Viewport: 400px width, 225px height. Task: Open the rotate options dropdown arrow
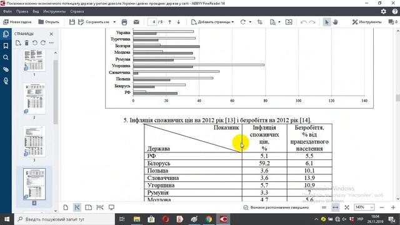pyautogui.click(x=250, y=22)
